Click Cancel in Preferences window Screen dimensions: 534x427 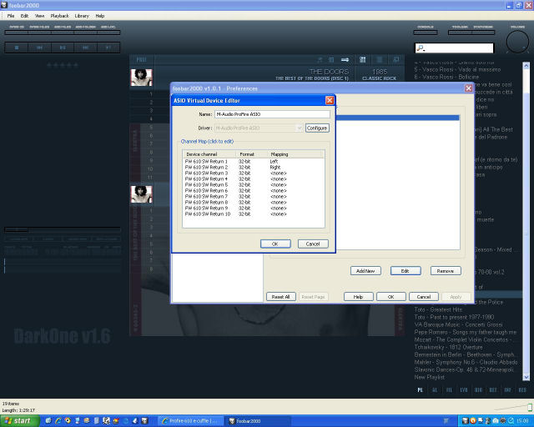(x=424, y=297)
